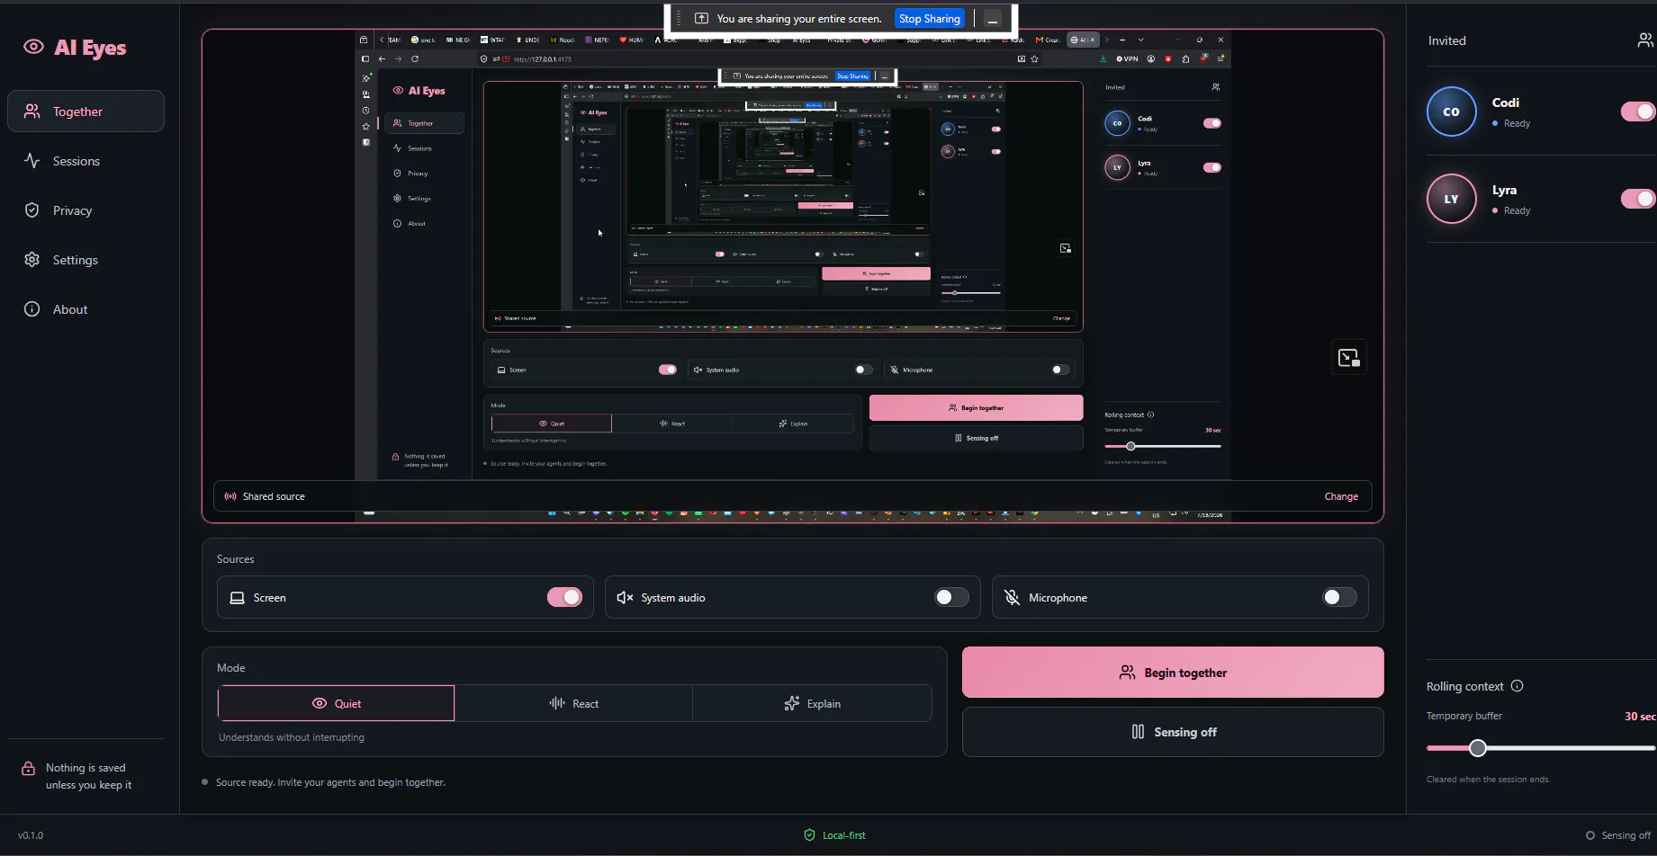
Task: Click the Begin together button
Action: (x=1173, y=673)
